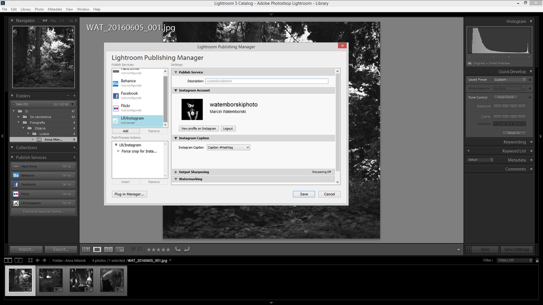This screenshot has height=305, width=543.
Task: Open the Edit menu
Action: pos(14,9)
